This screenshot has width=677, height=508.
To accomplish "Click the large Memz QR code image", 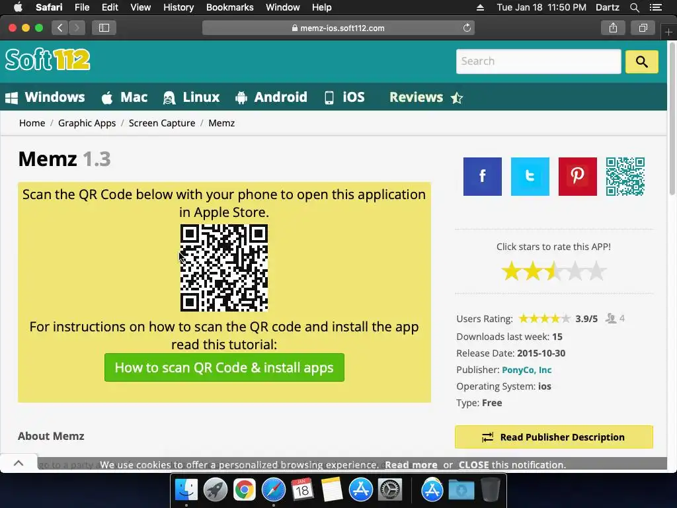I will [x=224, y=268].
